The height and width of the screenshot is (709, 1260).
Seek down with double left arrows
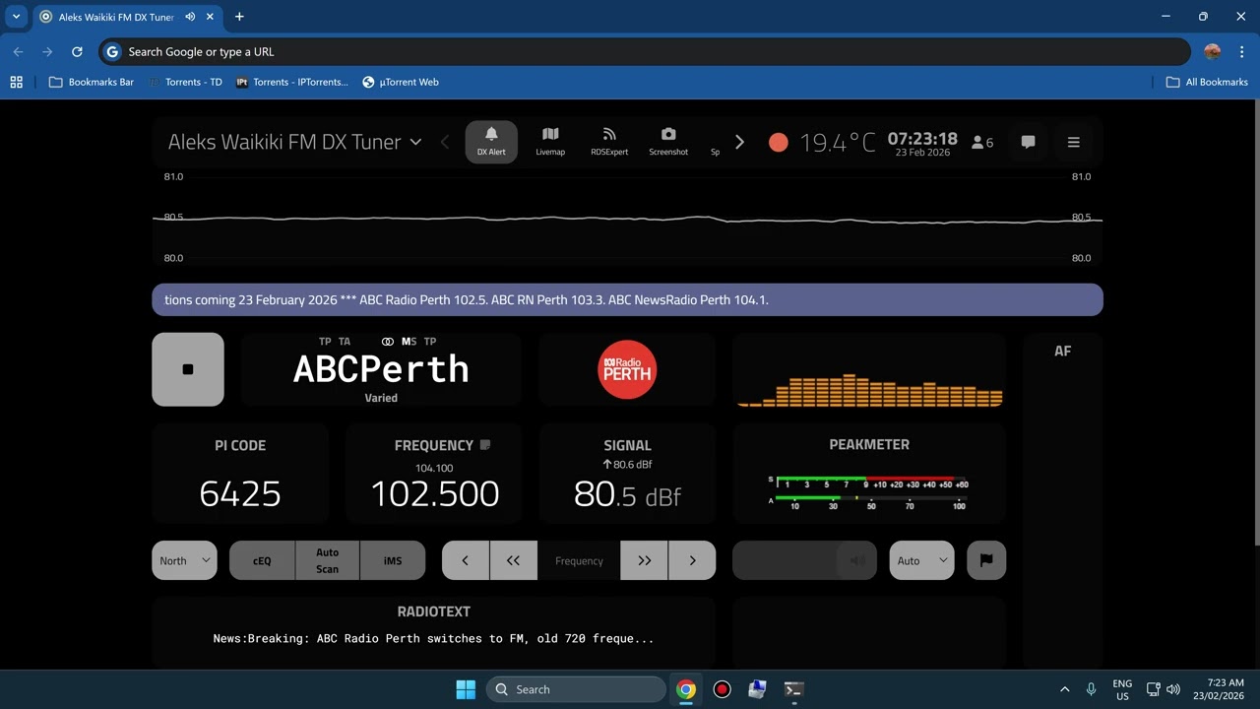tap(513, 560)
